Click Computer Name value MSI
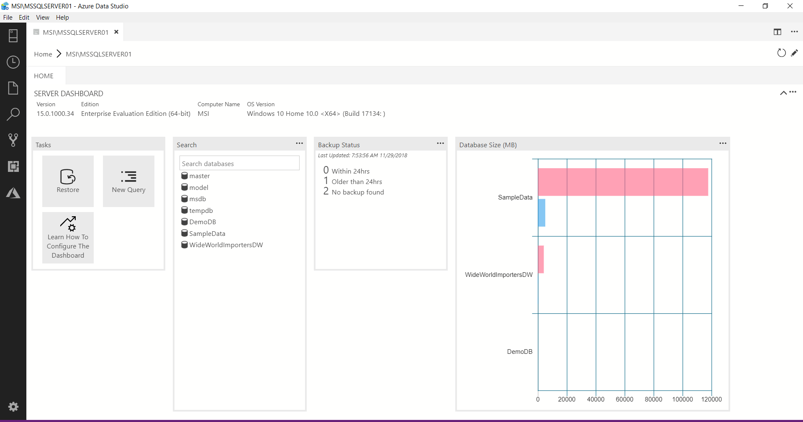 (x=203, y=114)
